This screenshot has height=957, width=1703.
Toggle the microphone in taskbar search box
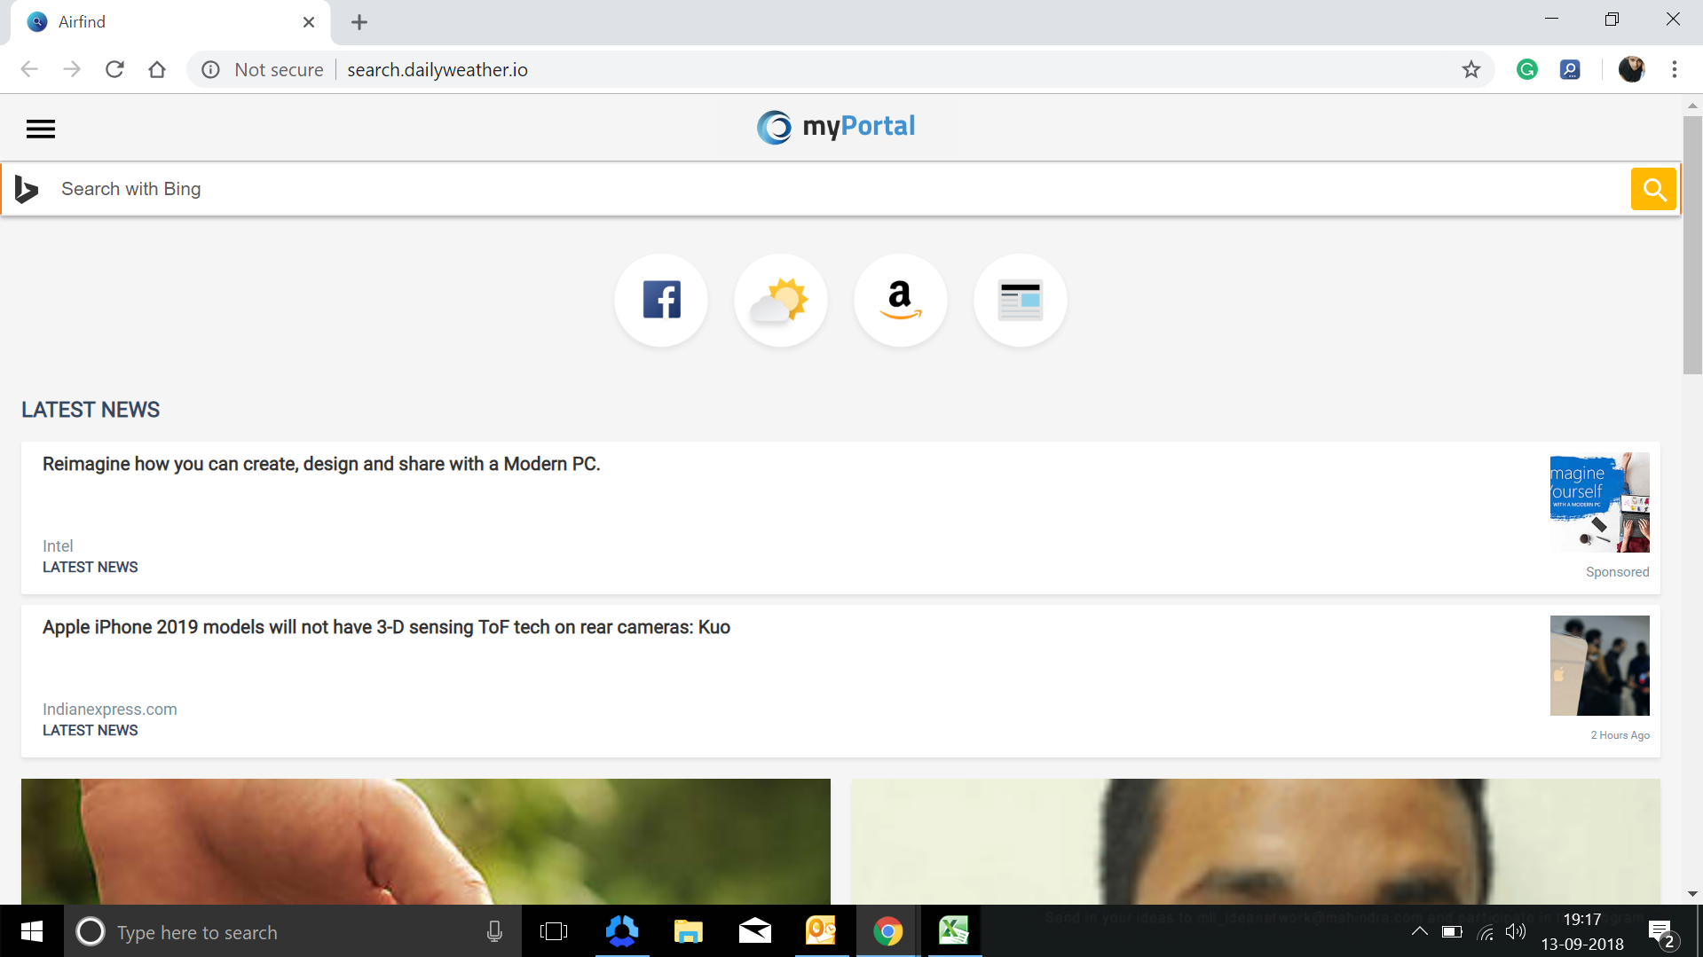tap(493, 931)
